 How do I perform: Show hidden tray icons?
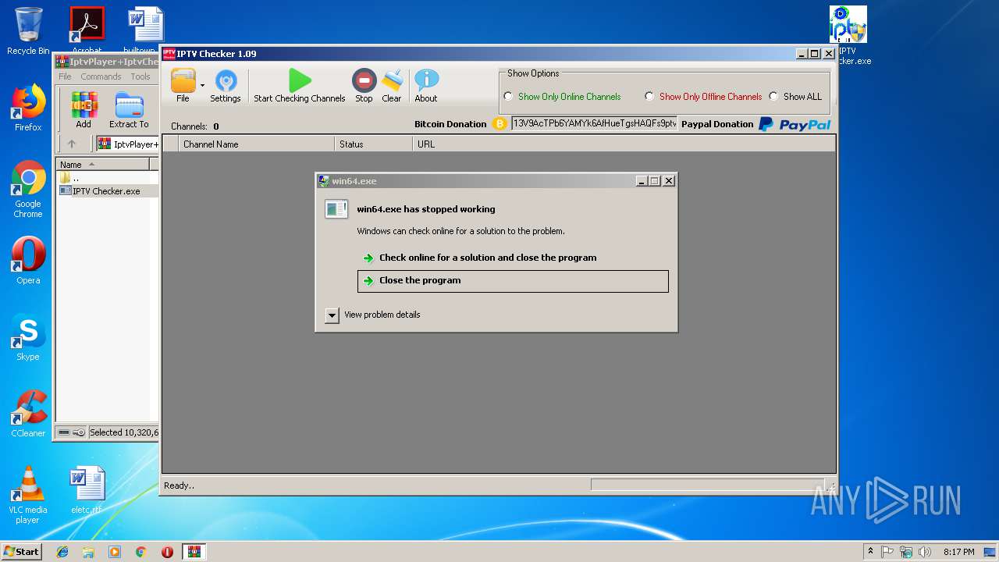coord(870,552)
